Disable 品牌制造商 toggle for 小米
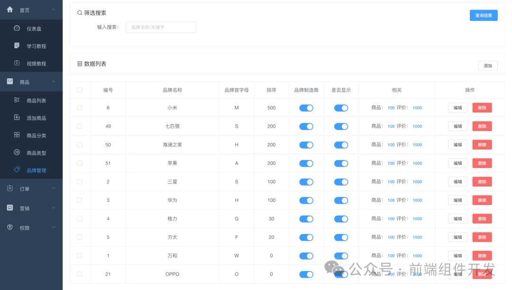Screen dimensions: 512x290 coord(306,108)
